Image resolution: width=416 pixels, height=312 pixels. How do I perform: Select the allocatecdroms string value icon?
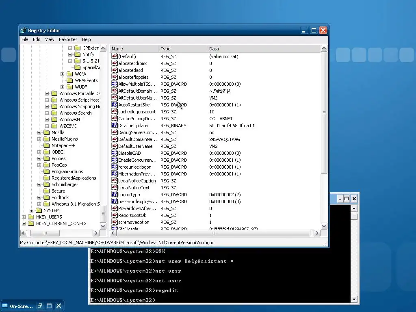pos(114,63)
